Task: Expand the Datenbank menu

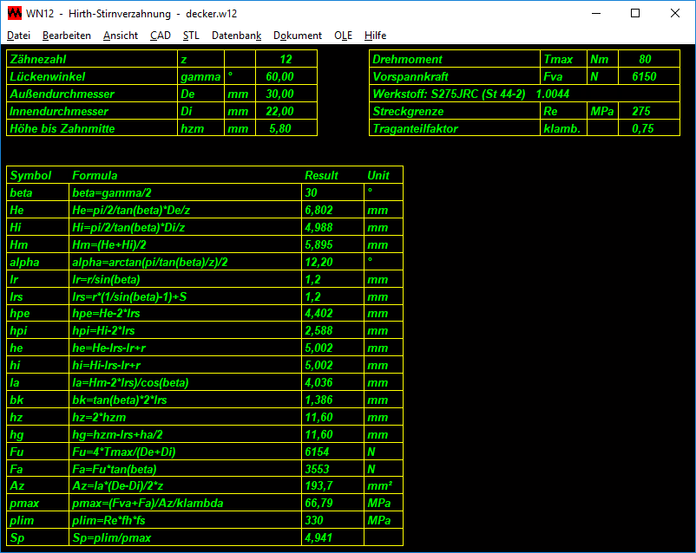Action: tap(236, 36)
